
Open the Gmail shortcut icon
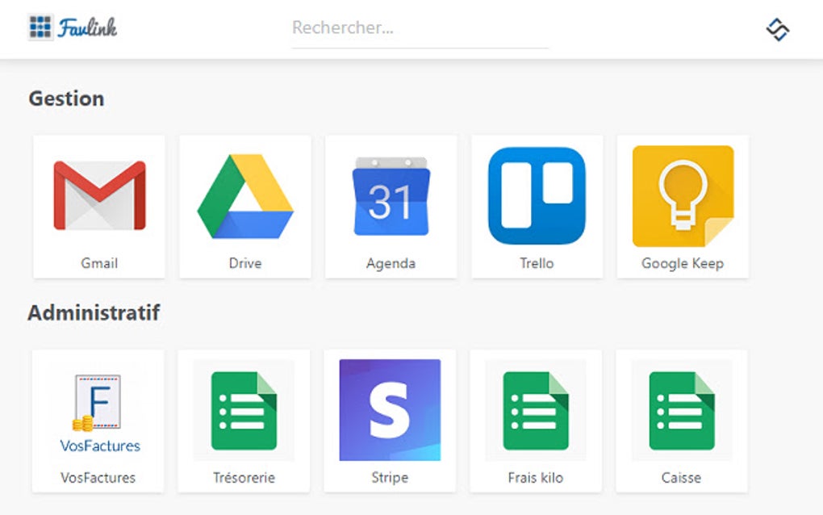[99, 195]
